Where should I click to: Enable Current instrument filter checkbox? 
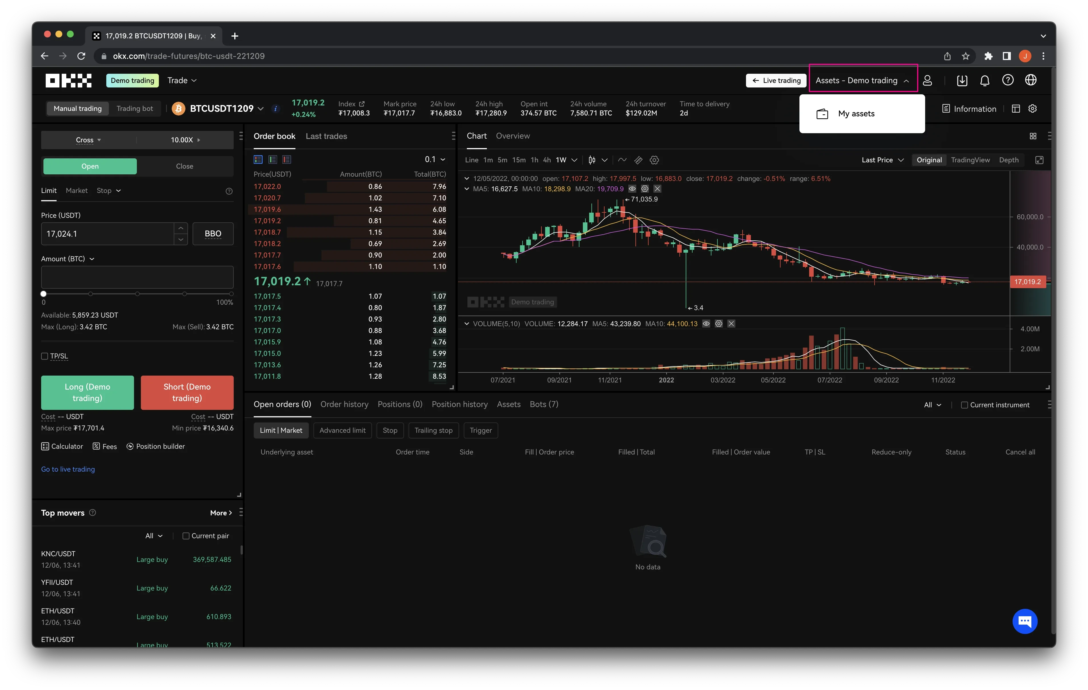(x=964, y=404)
